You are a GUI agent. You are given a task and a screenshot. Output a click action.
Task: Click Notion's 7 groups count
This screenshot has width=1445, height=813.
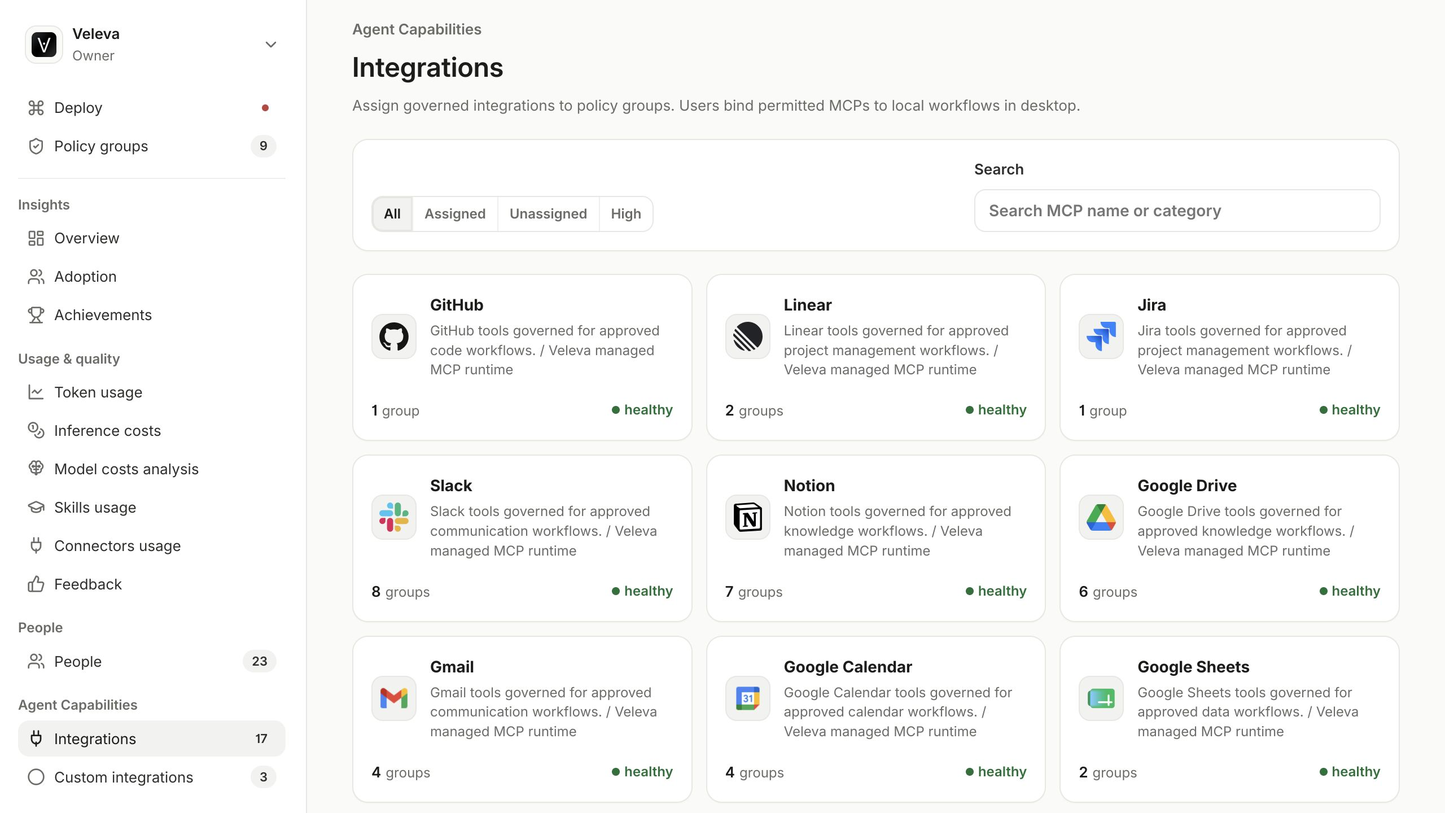tap(754, 592)
